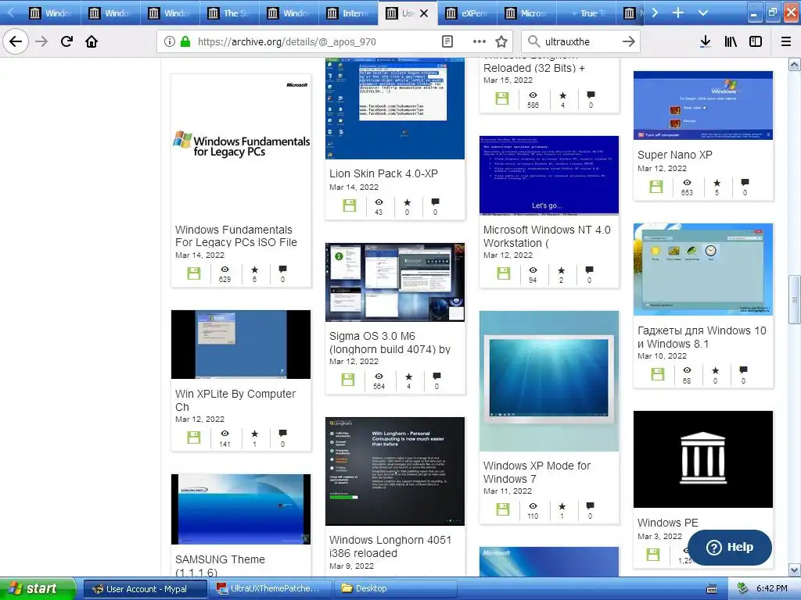This screenshot has height=600, width=801.
Task: Expand the list all tabs dropdown
Action: (703, 12)
